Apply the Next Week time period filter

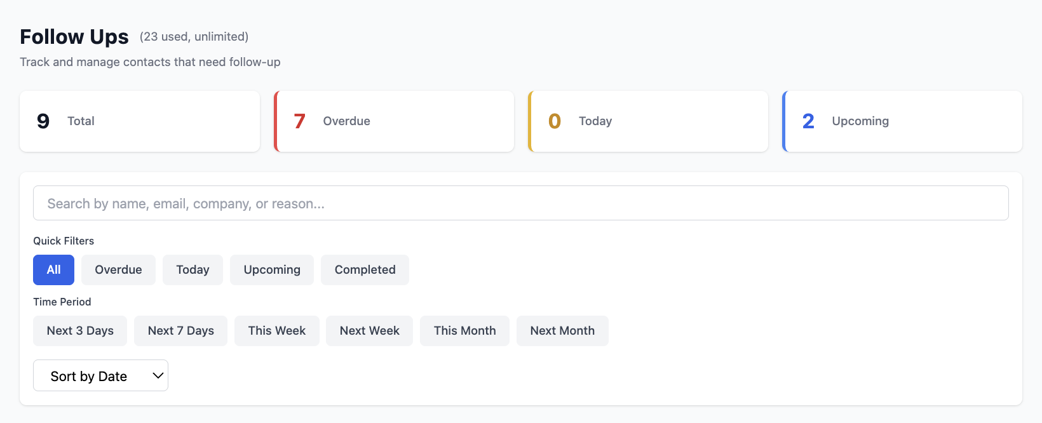coord(369,330)
